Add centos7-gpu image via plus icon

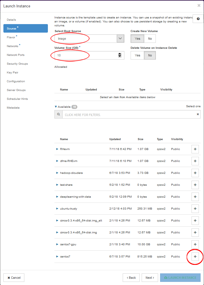pos(195,244)
